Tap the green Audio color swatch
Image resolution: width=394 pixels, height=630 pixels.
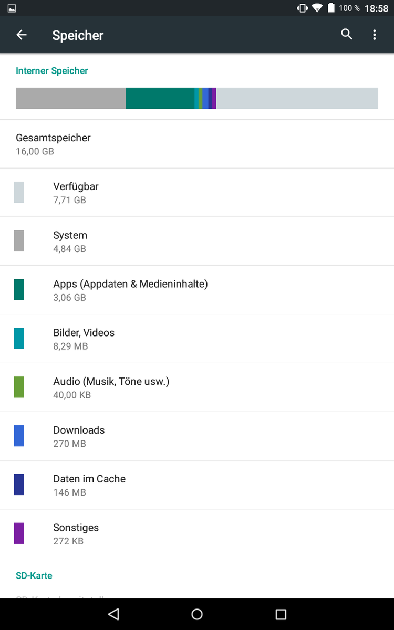click(19, 387)
